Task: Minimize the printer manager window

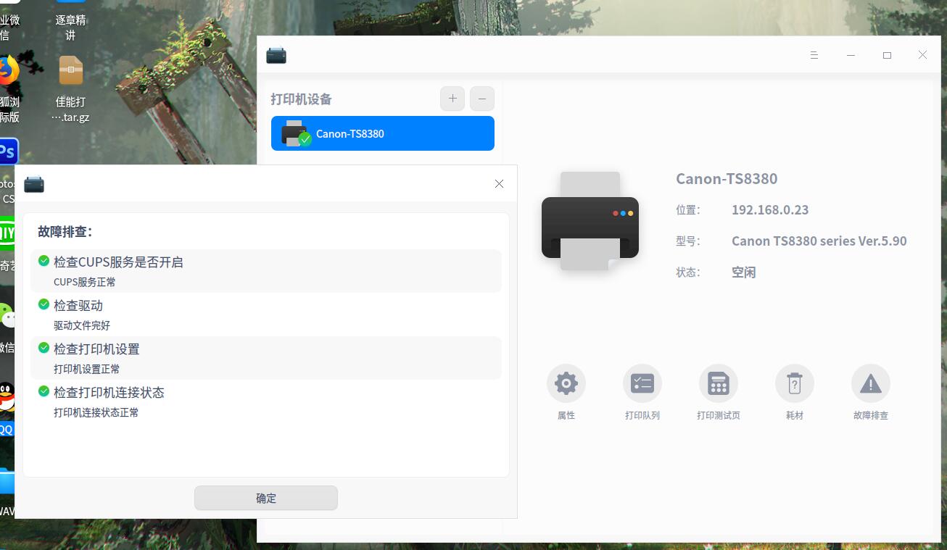Action: (851, 55)
